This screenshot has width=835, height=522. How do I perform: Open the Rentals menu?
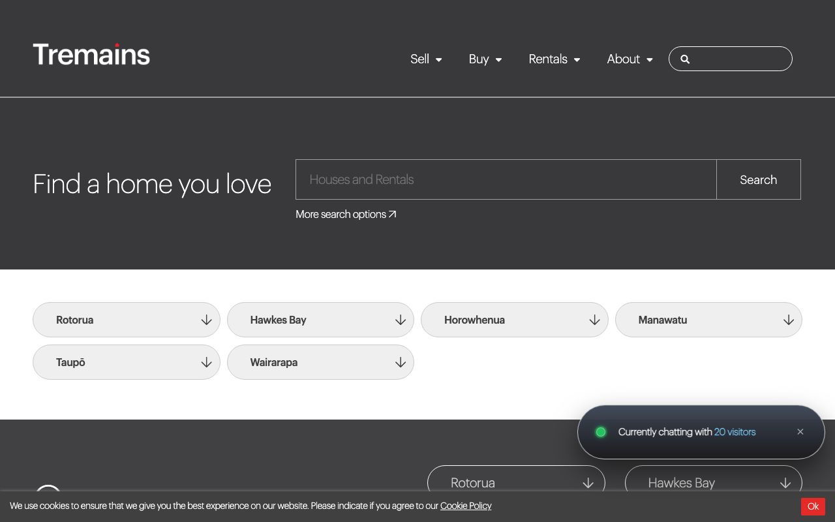554,59
